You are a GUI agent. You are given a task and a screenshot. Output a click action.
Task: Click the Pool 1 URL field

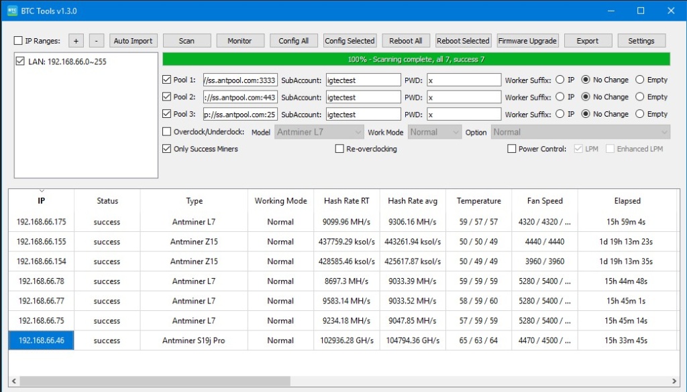(240, 80)
